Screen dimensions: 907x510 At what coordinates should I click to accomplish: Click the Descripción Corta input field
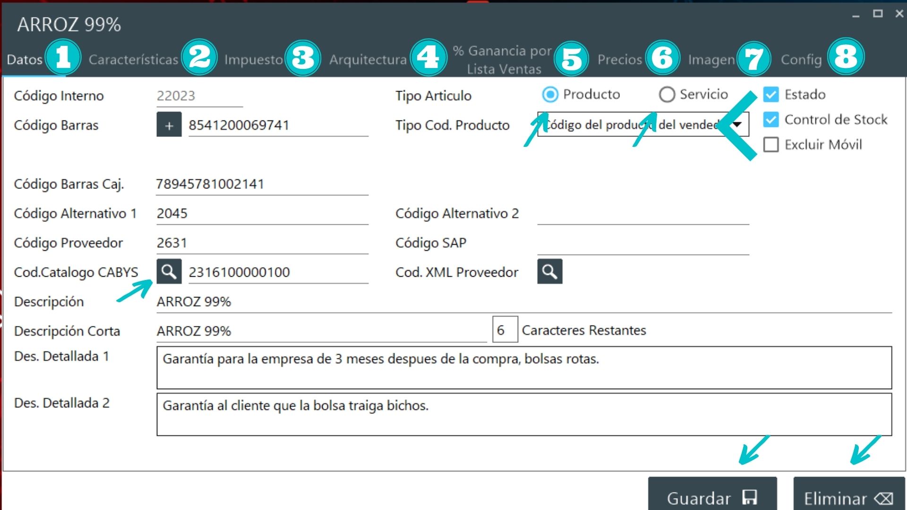click(321, 331)
